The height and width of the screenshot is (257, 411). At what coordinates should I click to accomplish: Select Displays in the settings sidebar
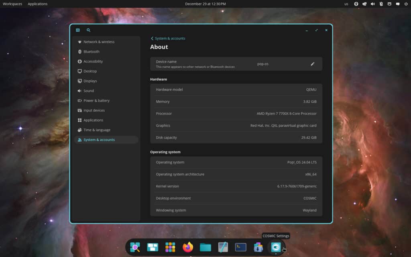pyautogui.click(x=90, y=81)
